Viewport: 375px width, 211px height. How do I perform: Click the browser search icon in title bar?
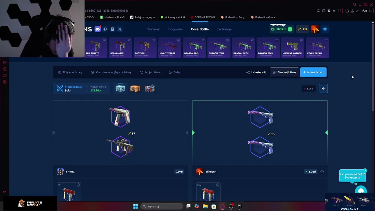[354, 4]
